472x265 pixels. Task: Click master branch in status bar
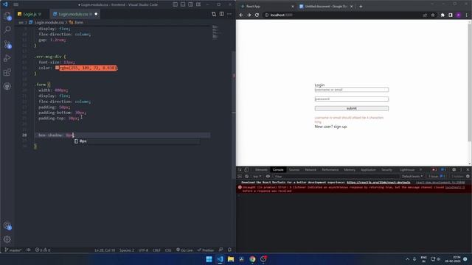[13, 250]
